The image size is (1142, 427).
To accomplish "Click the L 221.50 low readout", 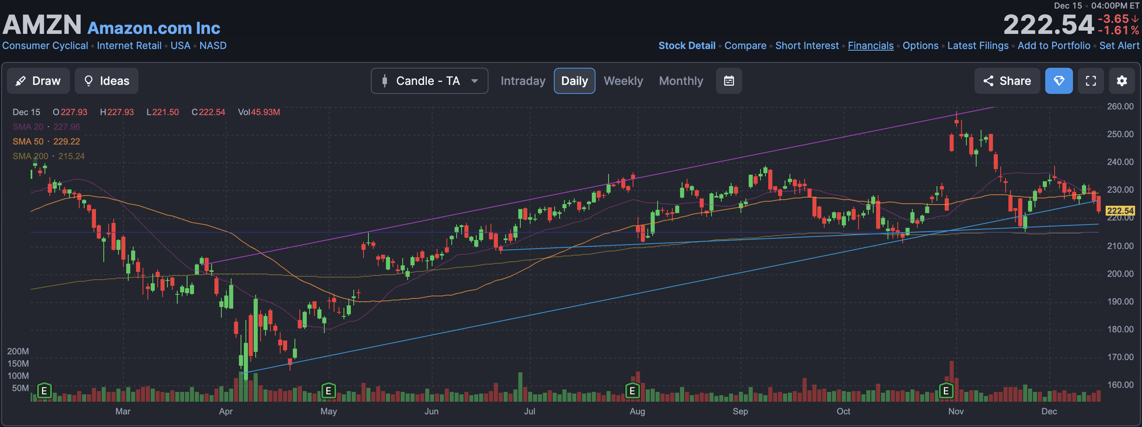I will pos(163,112).
